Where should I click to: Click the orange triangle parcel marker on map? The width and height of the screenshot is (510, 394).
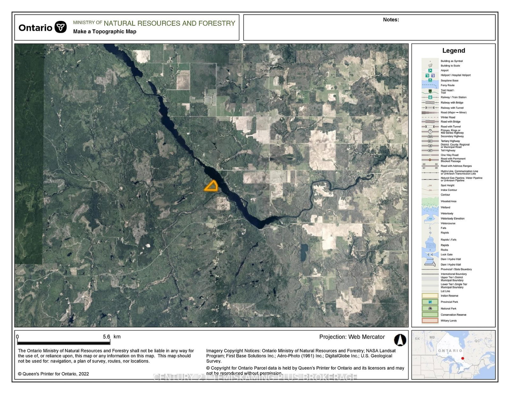(x=212, y=186)
